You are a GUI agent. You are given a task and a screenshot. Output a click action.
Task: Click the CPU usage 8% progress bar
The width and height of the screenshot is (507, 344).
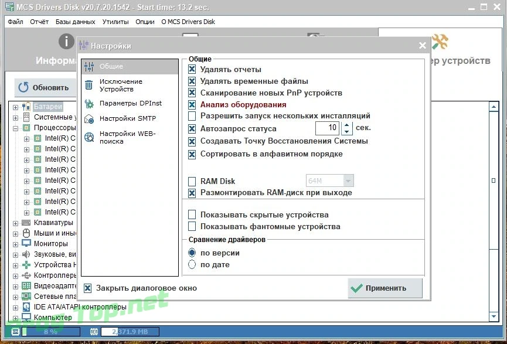51,332
